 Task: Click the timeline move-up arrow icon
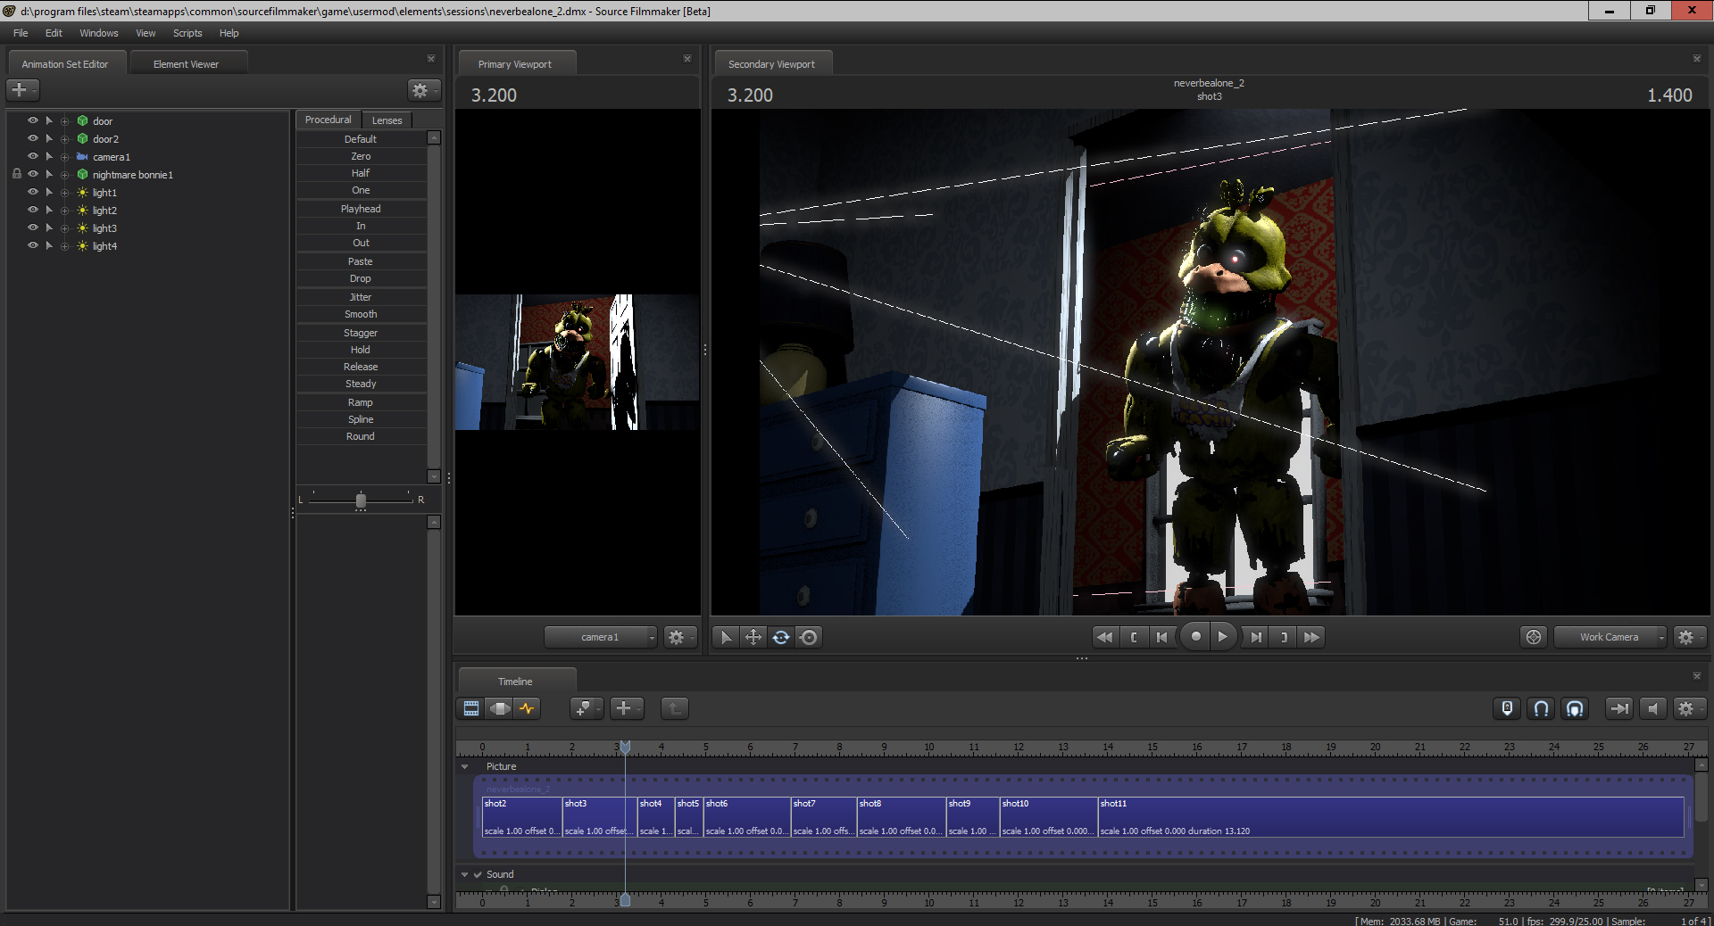[x=675, y=708]
